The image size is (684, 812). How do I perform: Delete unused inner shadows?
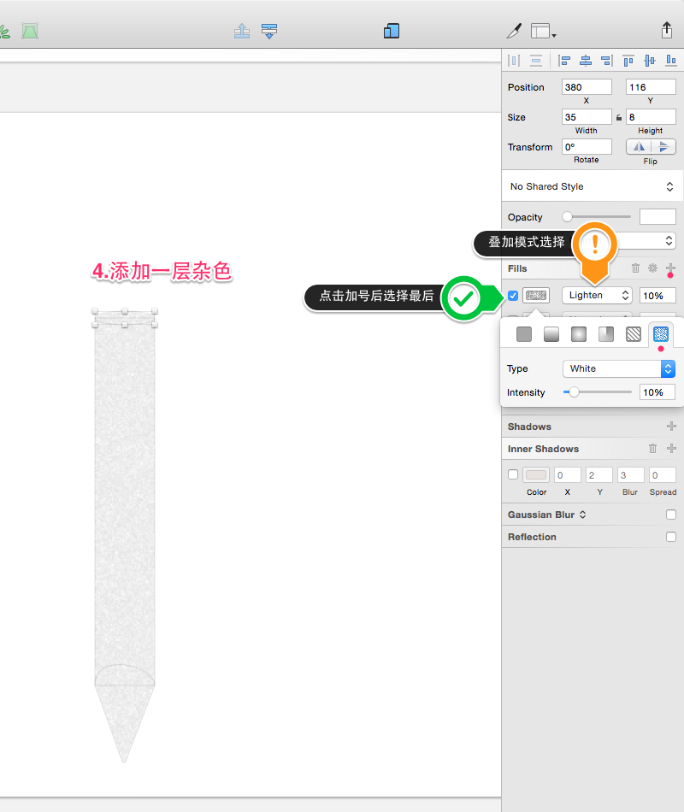[653, 449]
